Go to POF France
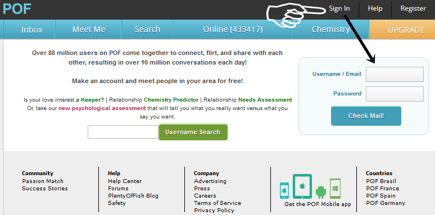Viewport: 435px width, 215px height. (382, 189)
